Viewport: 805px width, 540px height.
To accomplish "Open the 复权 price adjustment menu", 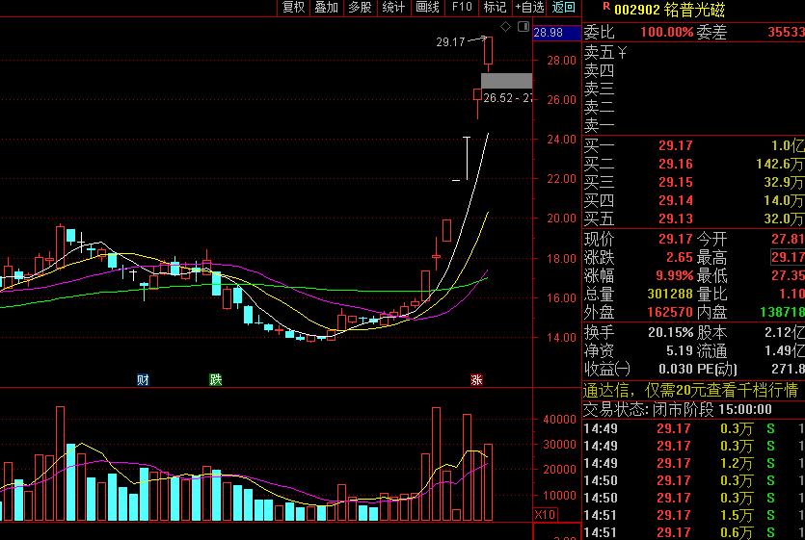I will coord(294,7).
